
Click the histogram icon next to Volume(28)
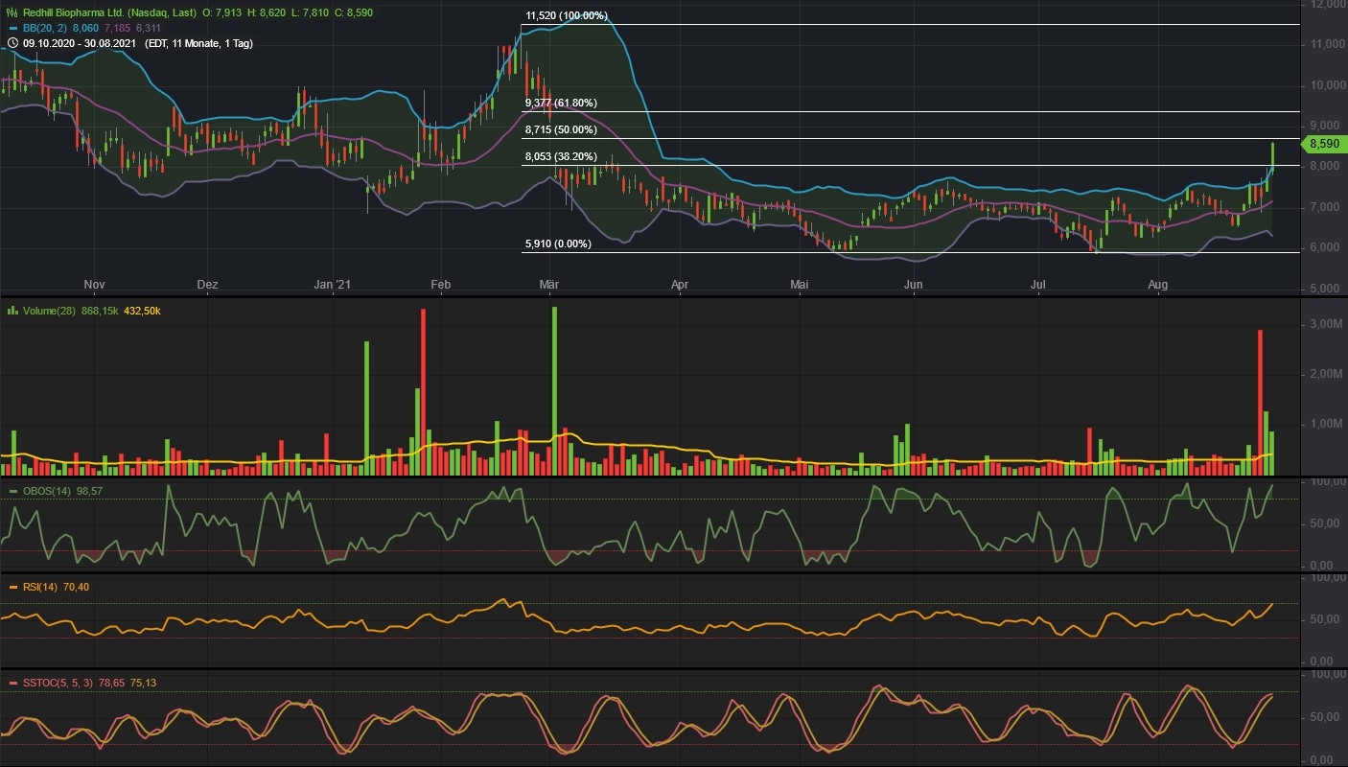tap(13, 309)
